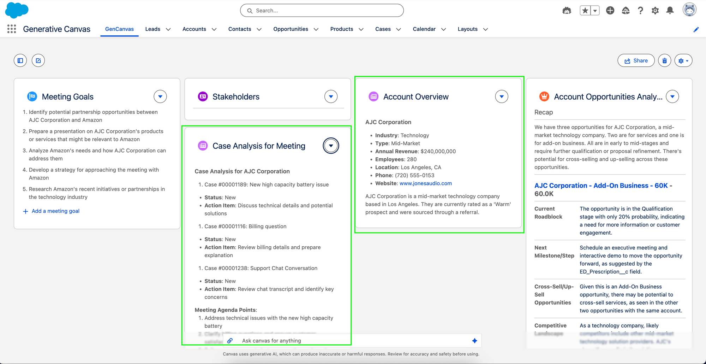
Task: Open notifications bell icon
Action: pyautogui.click(x=670, y=11)
